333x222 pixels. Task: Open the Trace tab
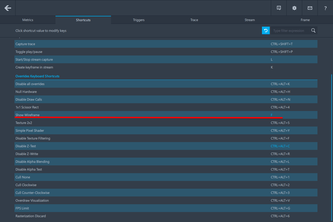[194, 20]
